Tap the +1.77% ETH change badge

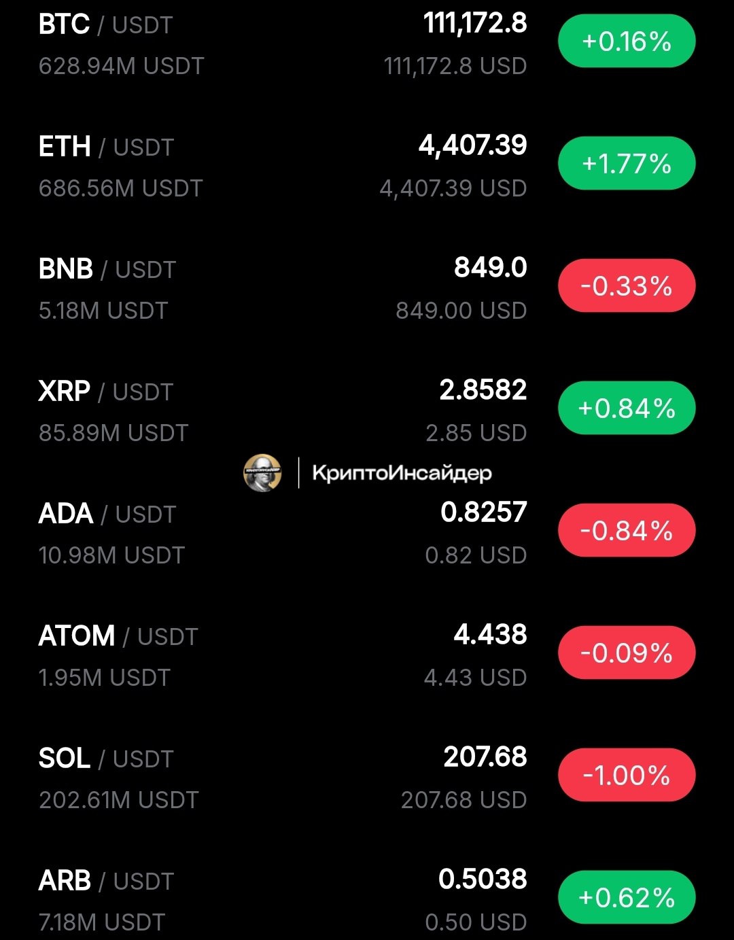click(627, 164)
